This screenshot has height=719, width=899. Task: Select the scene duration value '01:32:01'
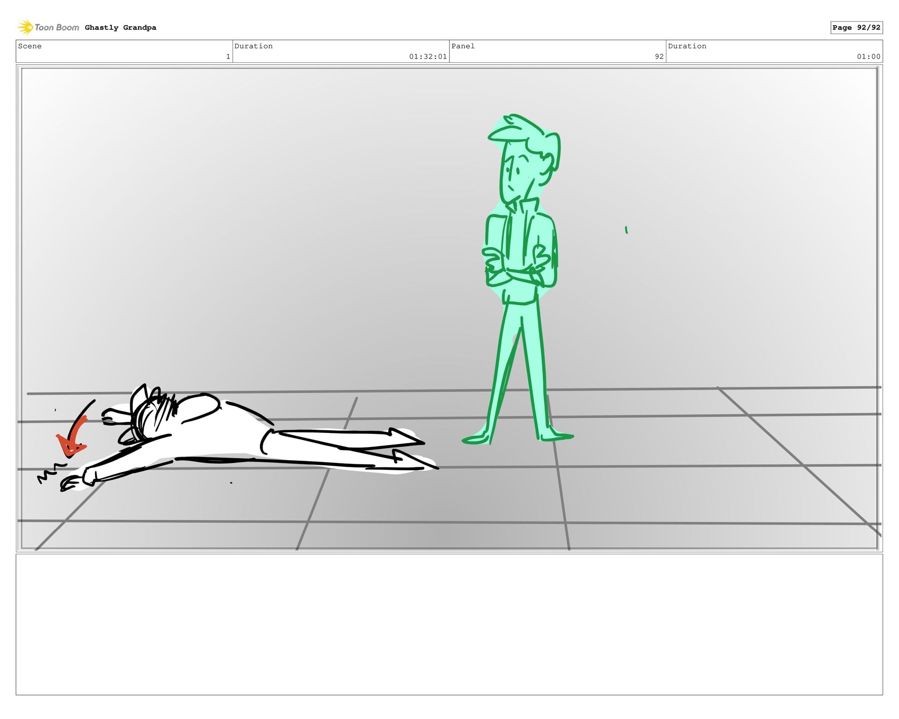[428, 57]
